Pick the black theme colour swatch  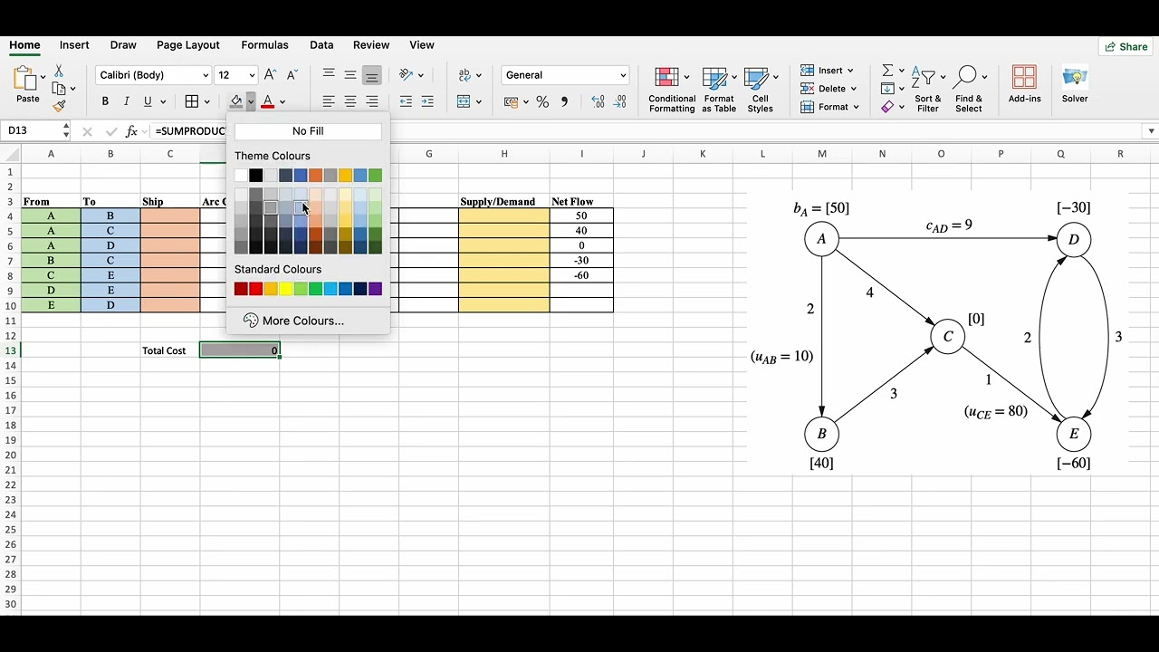[256, 175]
